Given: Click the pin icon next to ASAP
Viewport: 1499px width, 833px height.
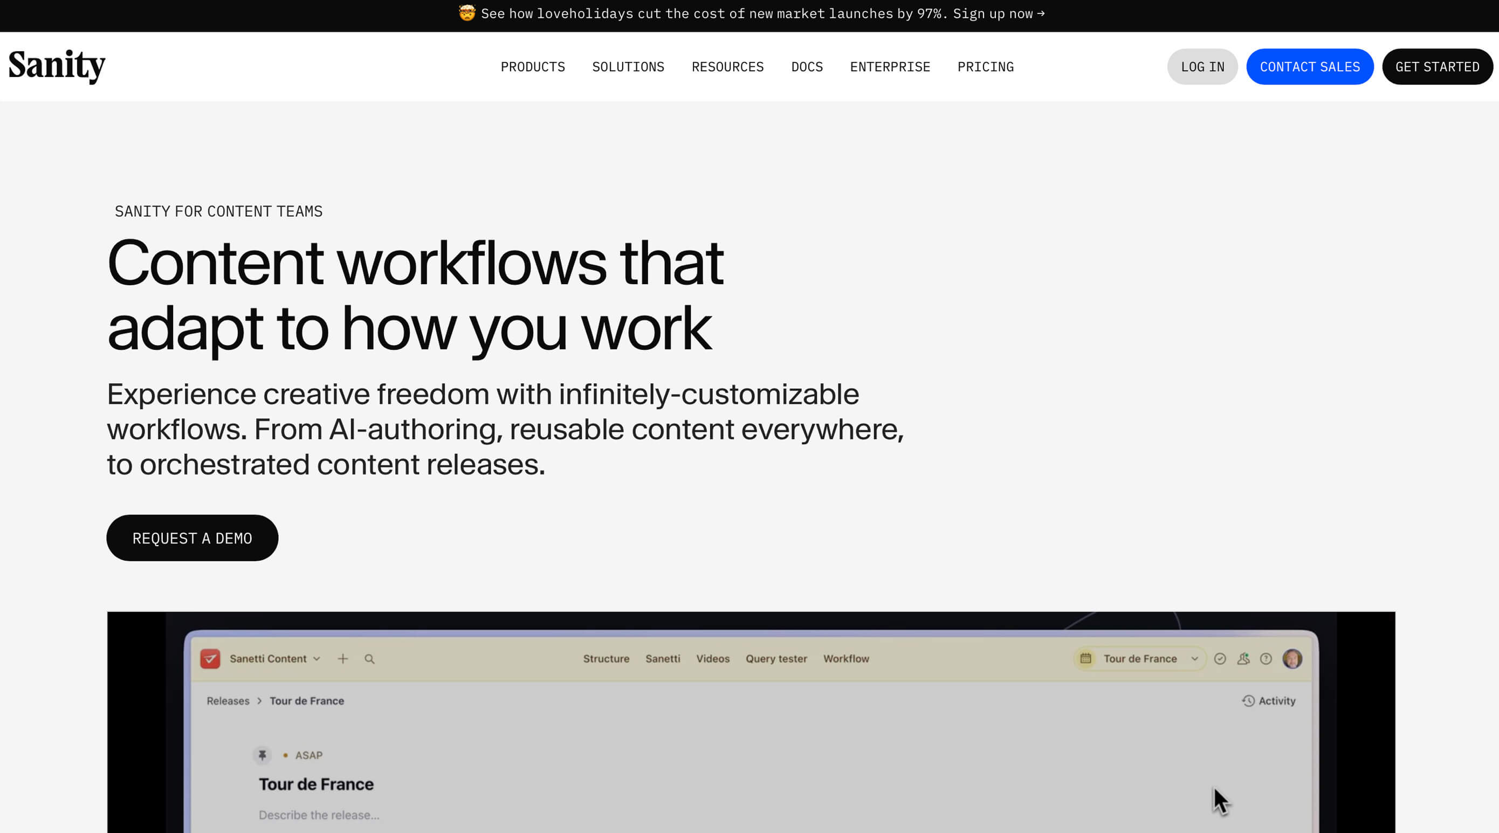Looking at the screenshot, I should (x=263, y=755).
